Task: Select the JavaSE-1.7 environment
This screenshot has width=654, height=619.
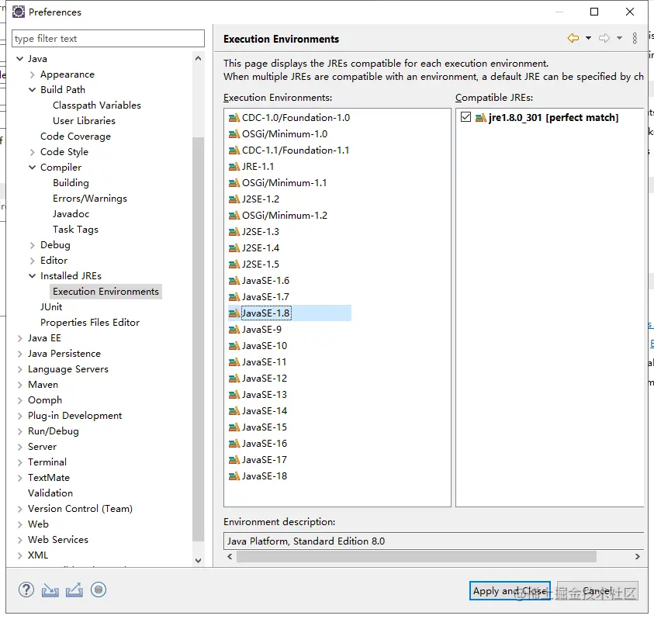Action: (265, 297)
